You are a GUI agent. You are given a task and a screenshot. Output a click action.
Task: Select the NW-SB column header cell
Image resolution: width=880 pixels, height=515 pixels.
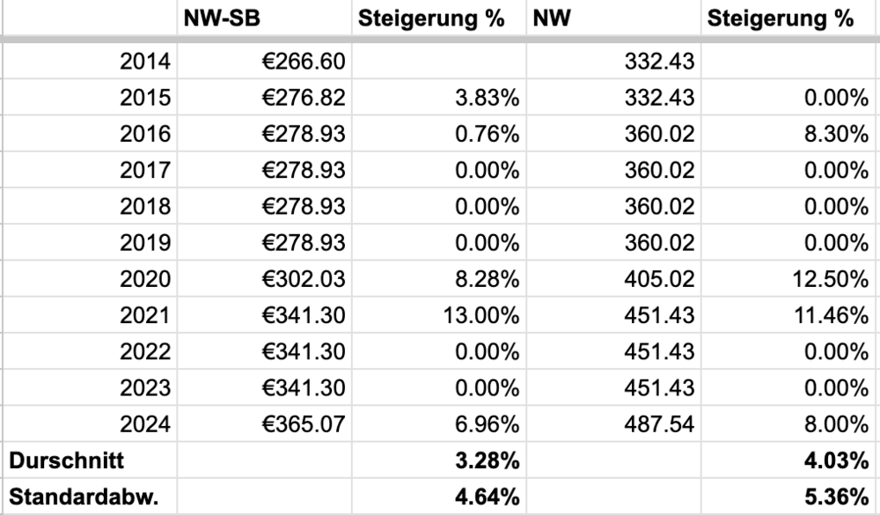264,19
